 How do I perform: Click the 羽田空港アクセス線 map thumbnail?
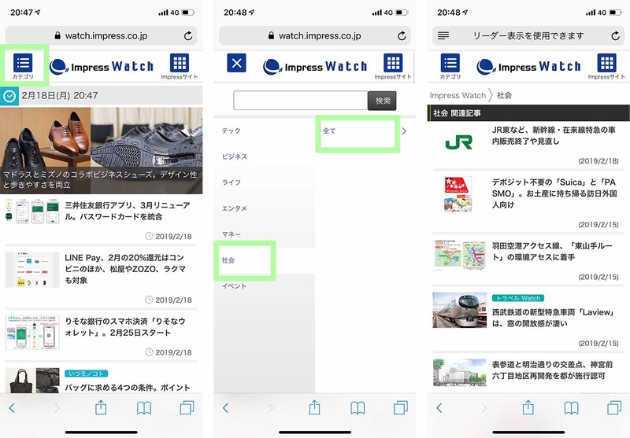click(x=460, y=255)
